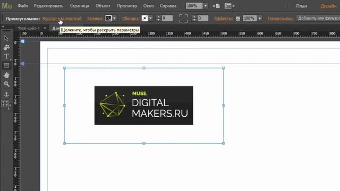The image size is (340, 191).
Task: Open the opacity slider arrow
Action: pyautogui.click(x=260, y=19)
